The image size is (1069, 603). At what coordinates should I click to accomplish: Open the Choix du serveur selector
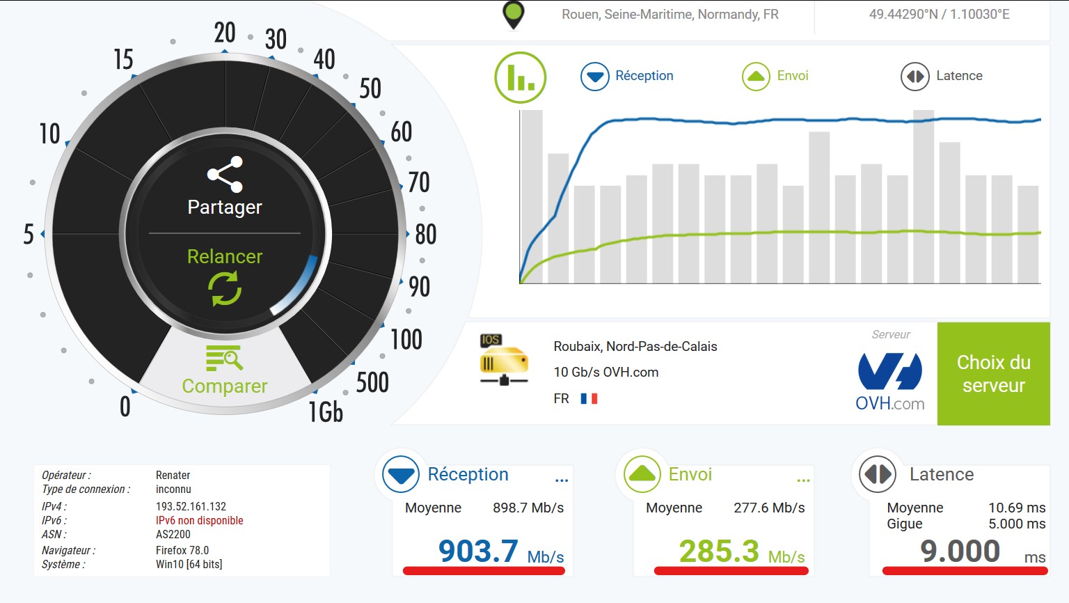[x=993, y=374]
